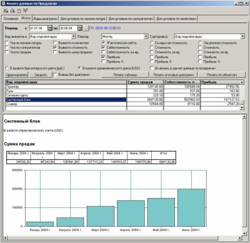Click the arrow-with-question context help icon

tap(26, 11)
